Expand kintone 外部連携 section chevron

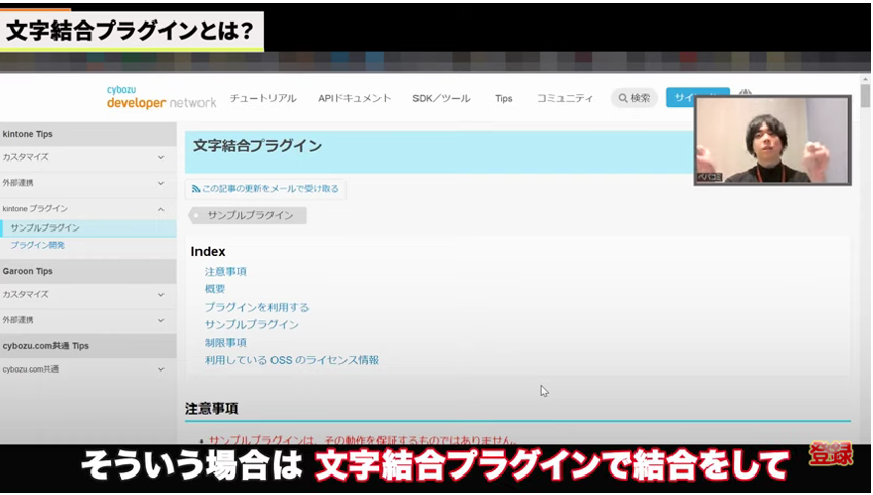coord(161,184)
